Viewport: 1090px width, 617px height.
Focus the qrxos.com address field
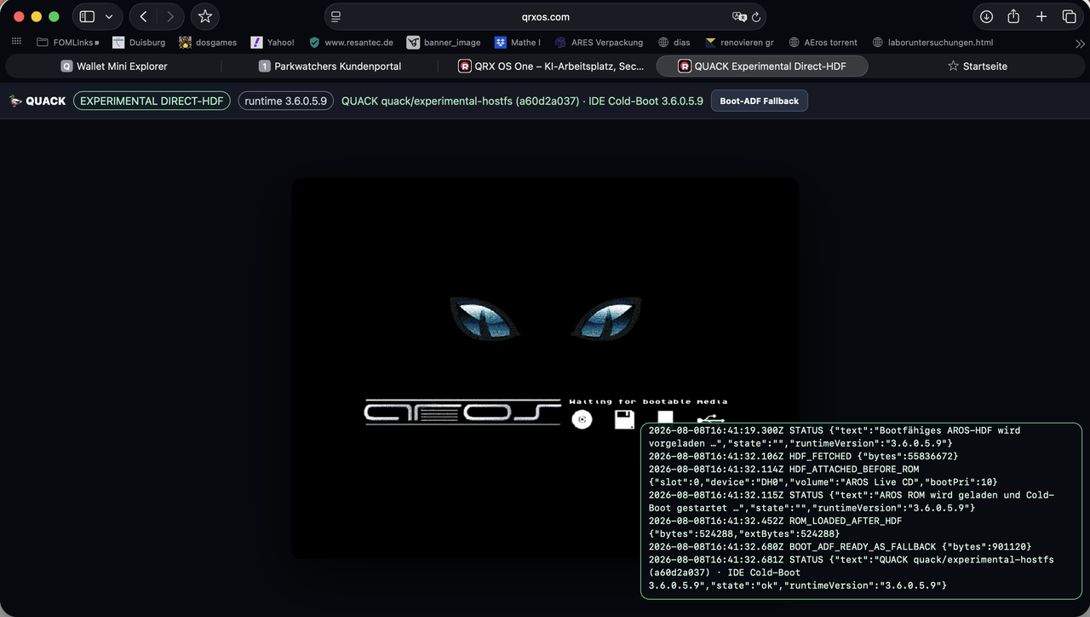[545, 16]
